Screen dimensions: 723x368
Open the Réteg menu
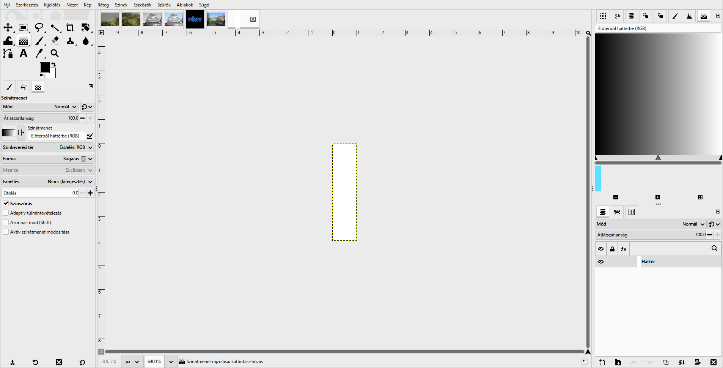tap(103, 5)
